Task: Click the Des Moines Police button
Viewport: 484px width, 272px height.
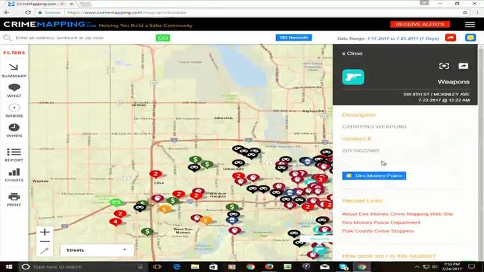Action: [374, 176]
